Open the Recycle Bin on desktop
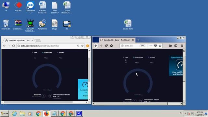This screenshot has width=208, height=117. (x=6, y=25)
